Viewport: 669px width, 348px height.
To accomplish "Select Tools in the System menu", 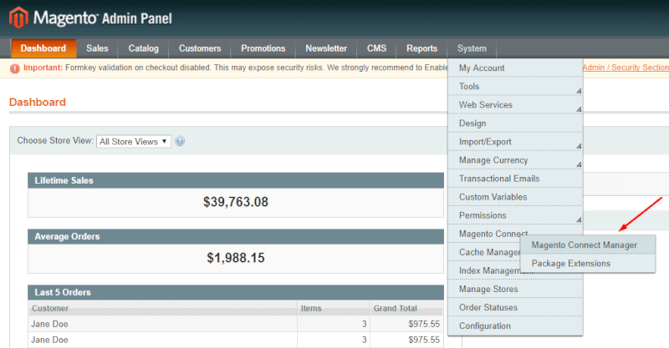I will [x=515, y=86].
